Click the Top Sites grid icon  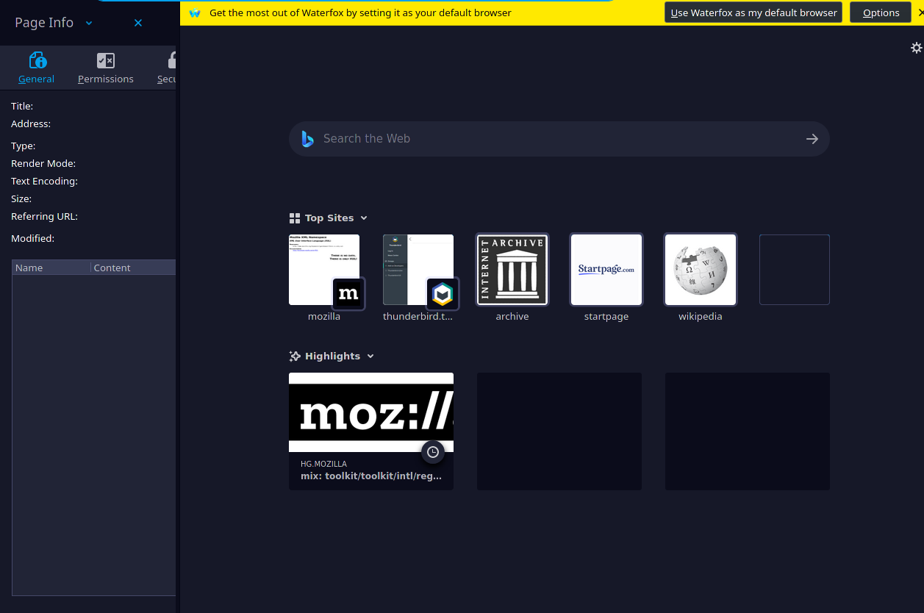coord(294,218)
